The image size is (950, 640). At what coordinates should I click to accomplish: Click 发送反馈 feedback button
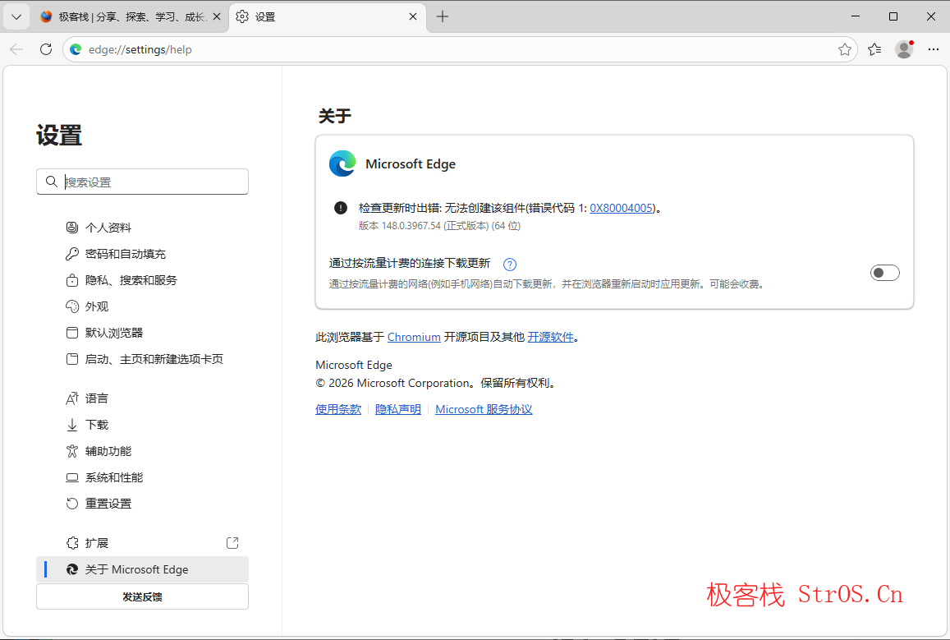tap(142, 597)
